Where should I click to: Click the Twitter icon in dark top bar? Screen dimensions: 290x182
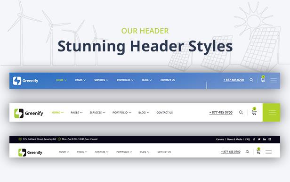(x=259, y=139)
